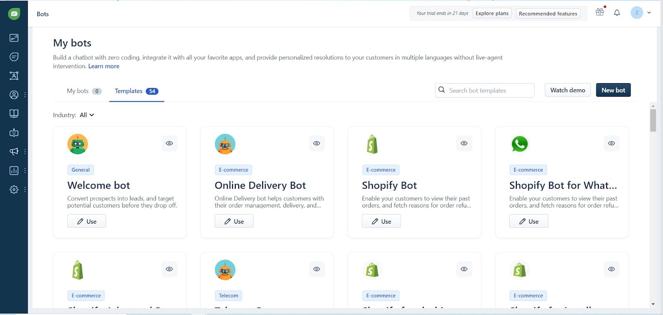The height and width of the screenshot is (315, 663).
Task: Preview the Shopify Bot via eye icon
Action: [x=464, y=143]
